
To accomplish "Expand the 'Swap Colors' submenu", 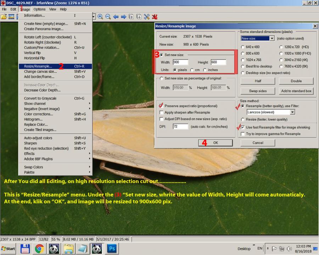I will pyautogui.click(x=55, y=167).
